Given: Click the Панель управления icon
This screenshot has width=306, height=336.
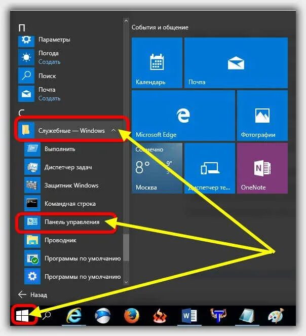Looking at the screenshot, I should (32, 221).
